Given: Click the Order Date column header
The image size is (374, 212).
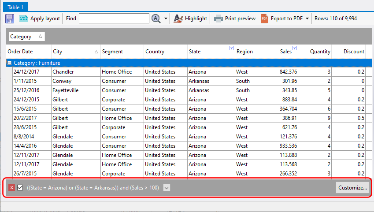Looking at the screenshot, I should (x=28, y=52).
